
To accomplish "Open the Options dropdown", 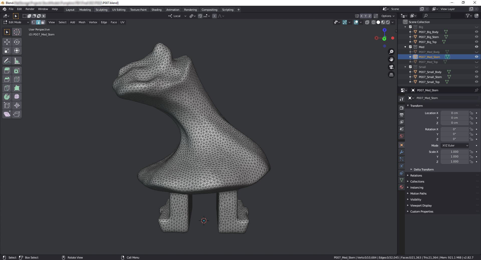I will [x=388, y=16].
